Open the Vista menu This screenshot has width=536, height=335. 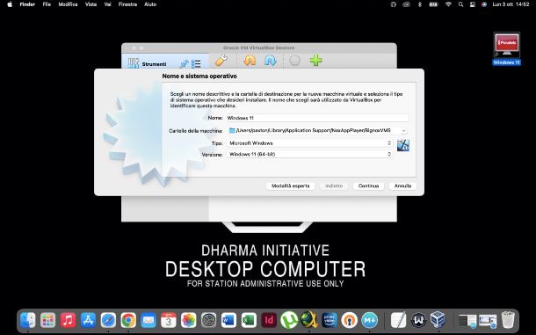(x=91, y=4)
